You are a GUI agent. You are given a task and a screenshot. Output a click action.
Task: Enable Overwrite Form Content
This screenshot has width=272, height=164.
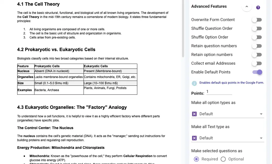point(257,20)
